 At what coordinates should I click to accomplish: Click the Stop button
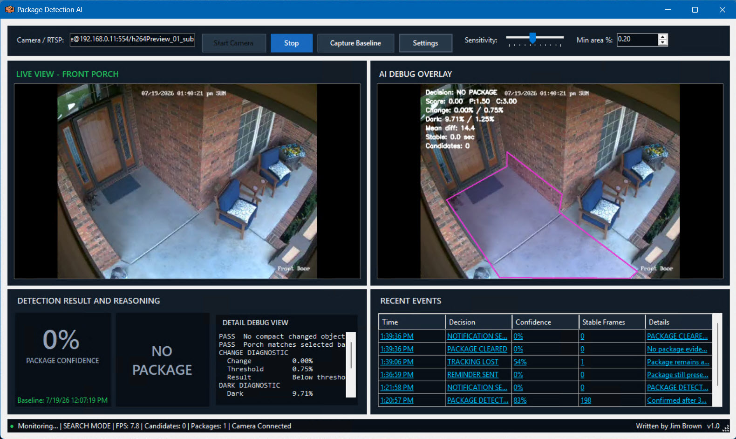[x=292, y=43]
